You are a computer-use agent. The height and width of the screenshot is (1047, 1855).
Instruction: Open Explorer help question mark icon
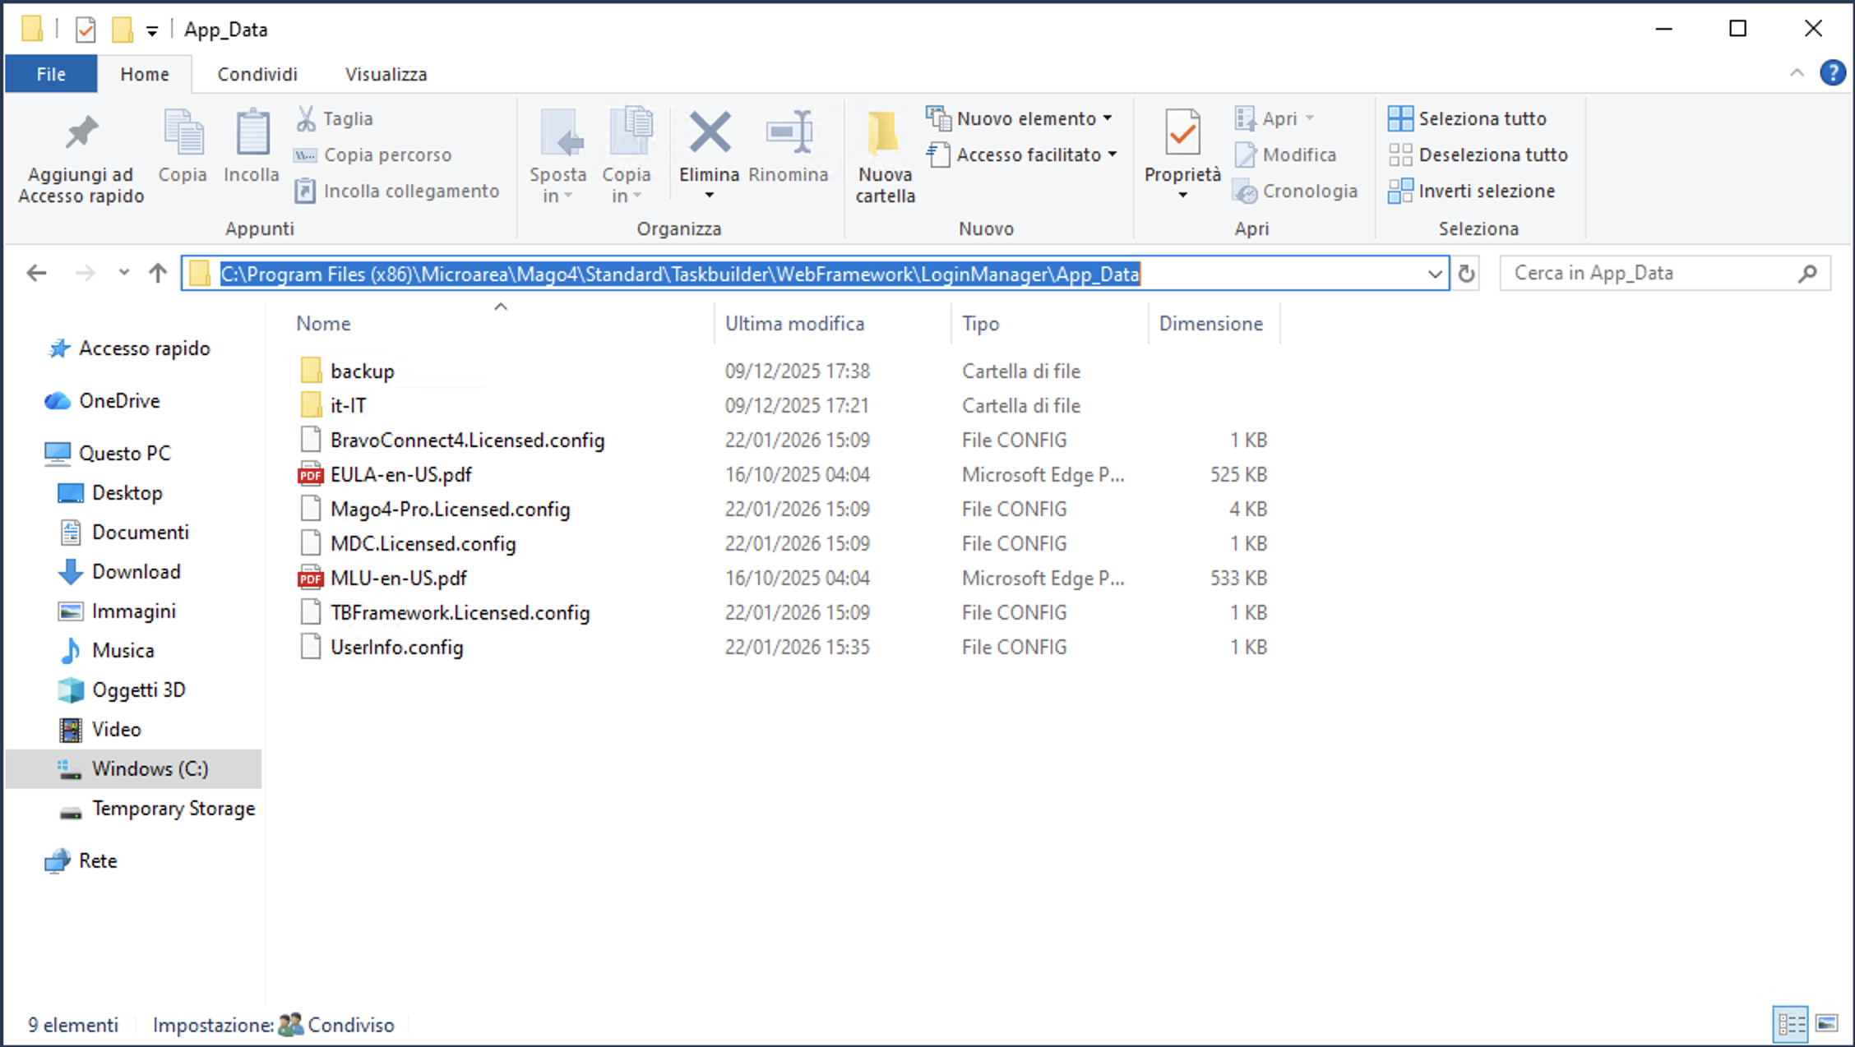[x=1833, y=73]
